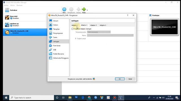
Task: Switch to the Adaptor 2 tab
Action: (x=84, y=25)
